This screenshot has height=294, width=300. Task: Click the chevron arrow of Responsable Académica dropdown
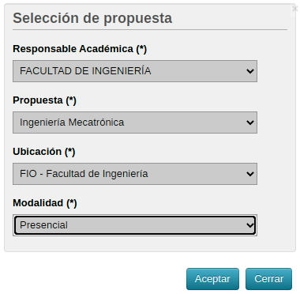click(x=250, y=71)
